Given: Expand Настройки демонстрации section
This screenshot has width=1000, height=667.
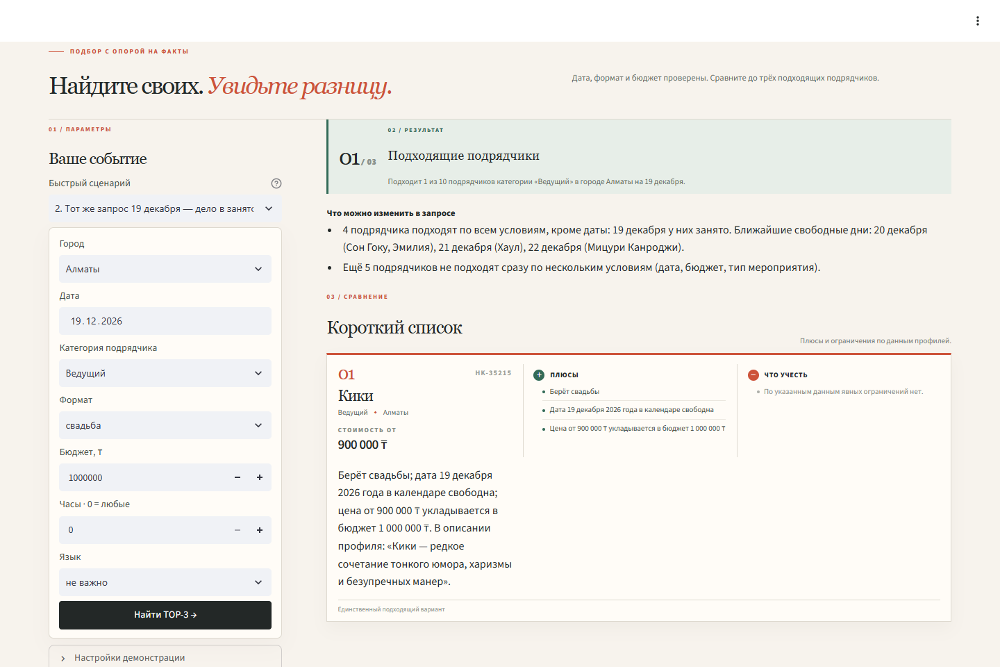Looking at the screenshot, I should (x=165, y=657).
